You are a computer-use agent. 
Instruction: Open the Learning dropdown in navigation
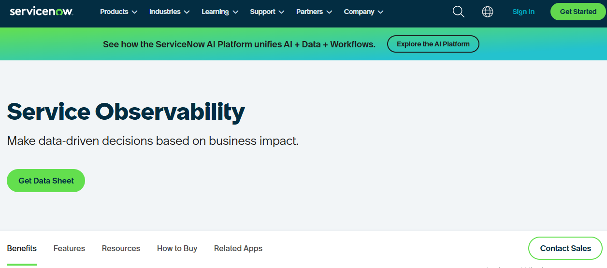point(220,12)
